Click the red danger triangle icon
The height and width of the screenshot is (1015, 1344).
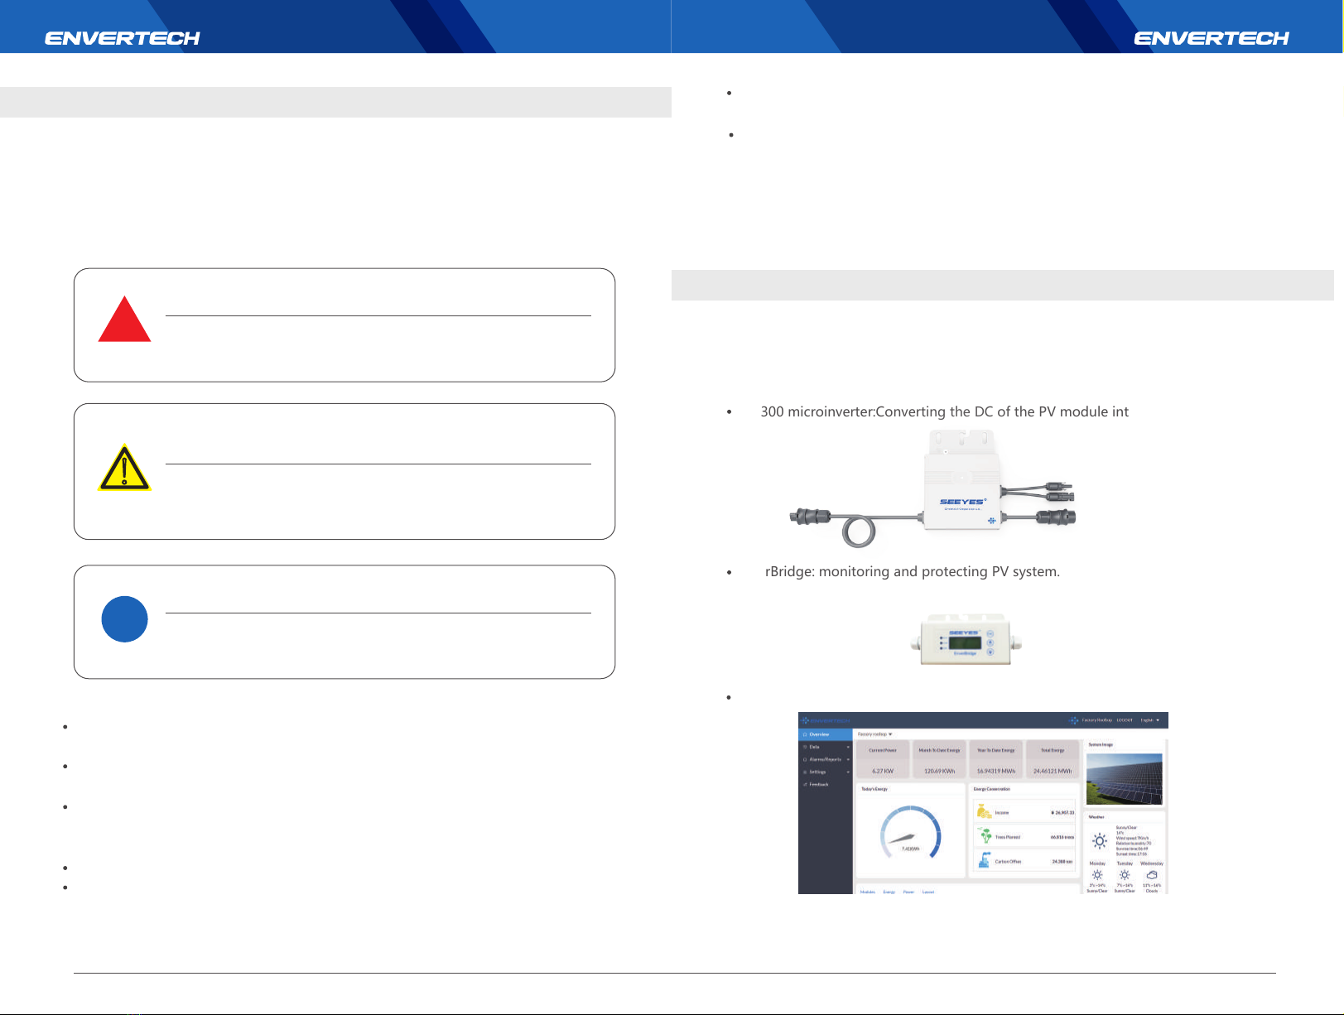coord(124,320)
